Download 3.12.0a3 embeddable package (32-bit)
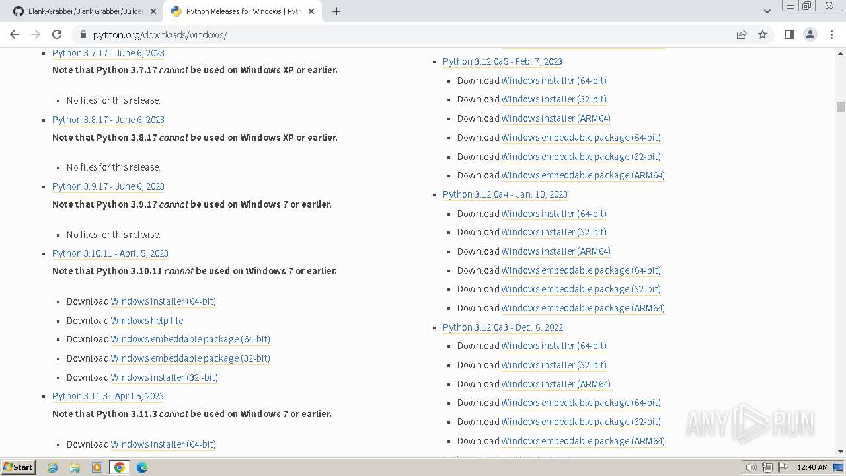The image size is (846, 476). pos(581,422)
